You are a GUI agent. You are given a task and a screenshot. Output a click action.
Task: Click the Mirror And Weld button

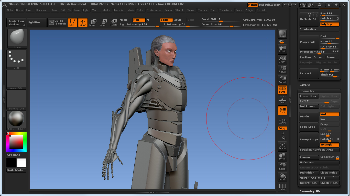point(319,178)
